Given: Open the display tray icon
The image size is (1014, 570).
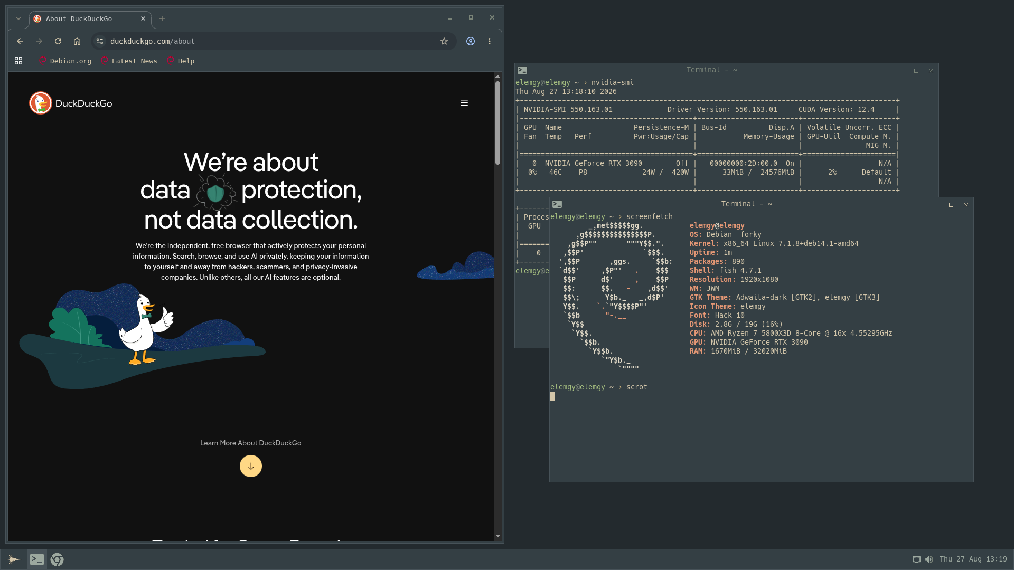Looking at the screenshot, I should pyautogui.click(x=917, y=559).
